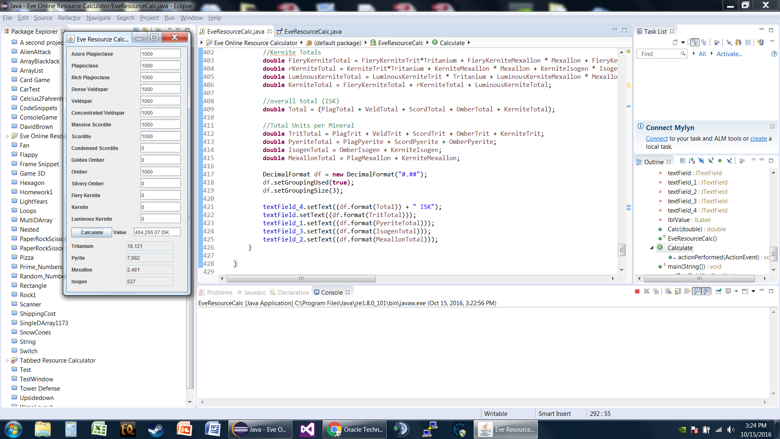Expand All filter arrow in Task List
The image size is (780, 439).
[694, 54]
